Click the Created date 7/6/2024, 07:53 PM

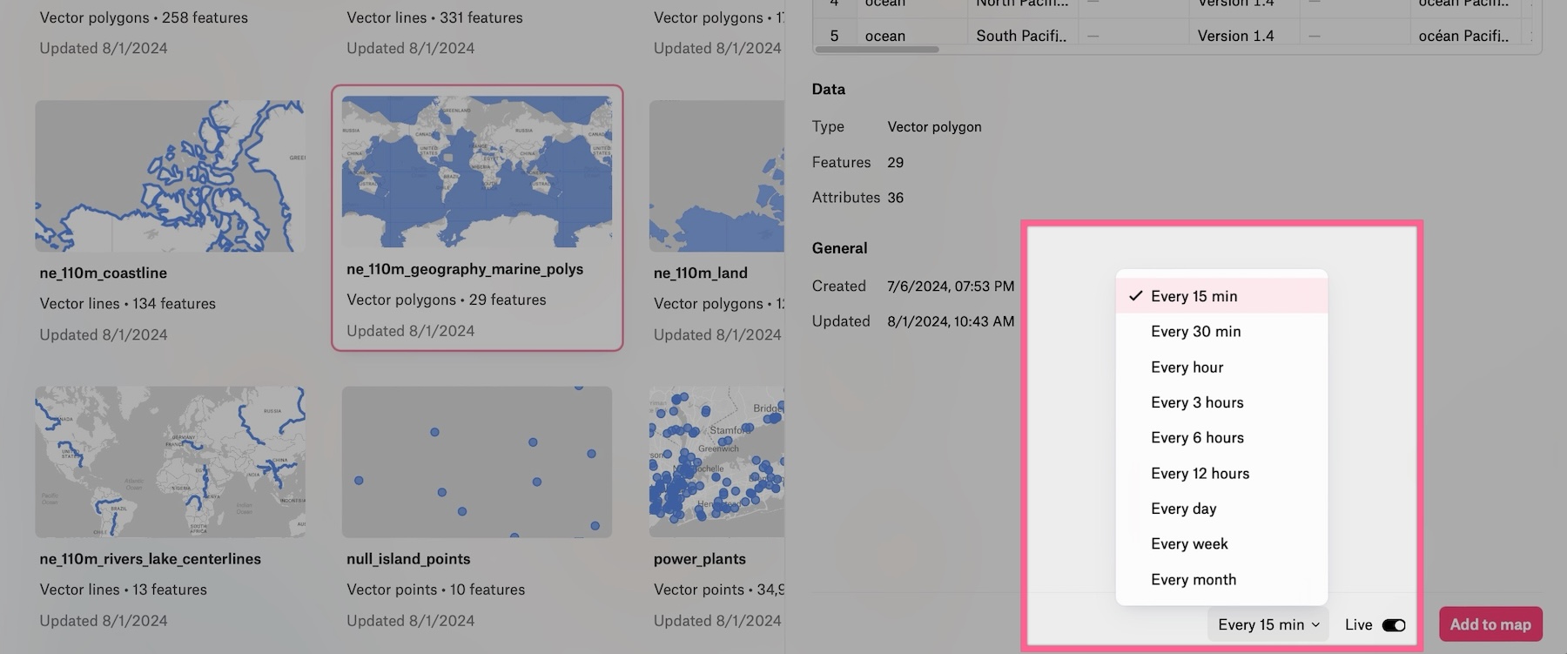click(x=951, y=286)
